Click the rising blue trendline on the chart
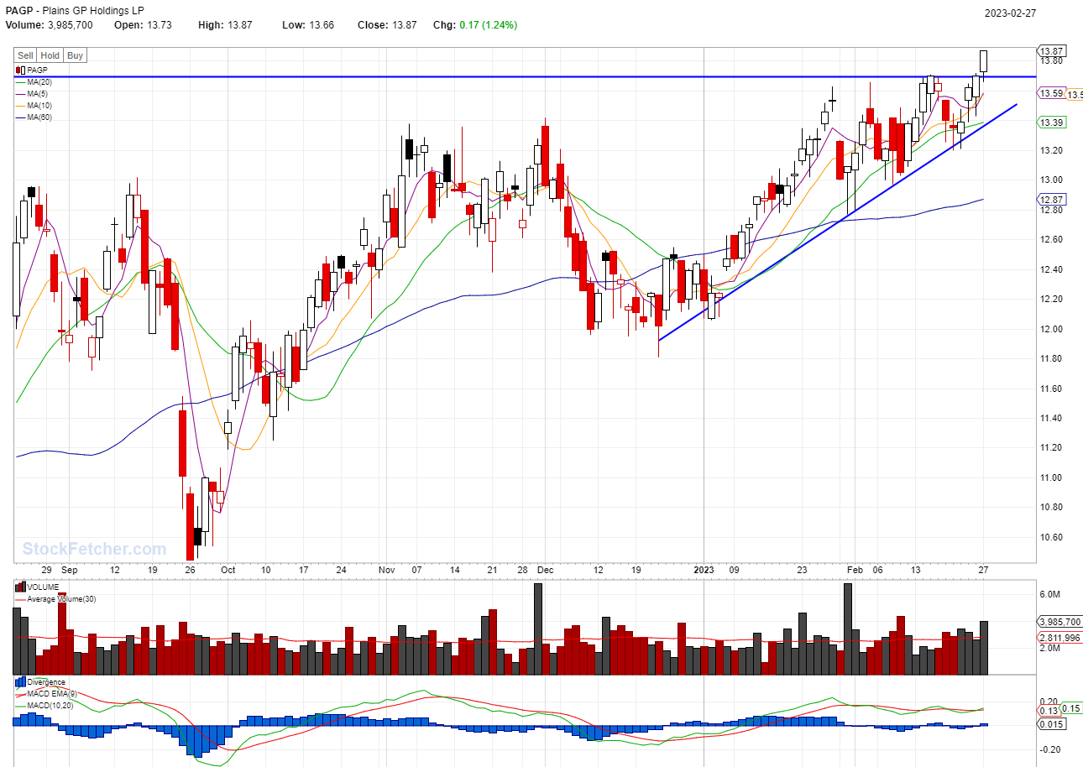Image resolution: width=1083 pixels, height=767 pixels. [x=838, y=222]
